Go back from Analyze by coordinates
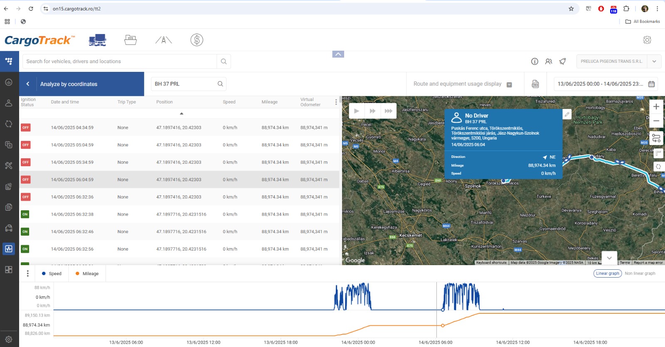 (28, 84)
